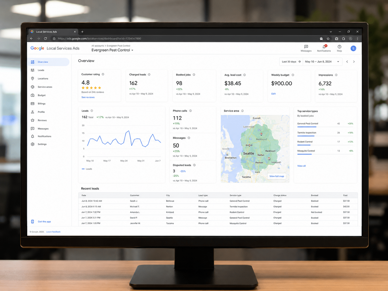The height and width of the screenshot is (291, 388).
Task: Open the Last 30 days range selector
Action: 291,62
